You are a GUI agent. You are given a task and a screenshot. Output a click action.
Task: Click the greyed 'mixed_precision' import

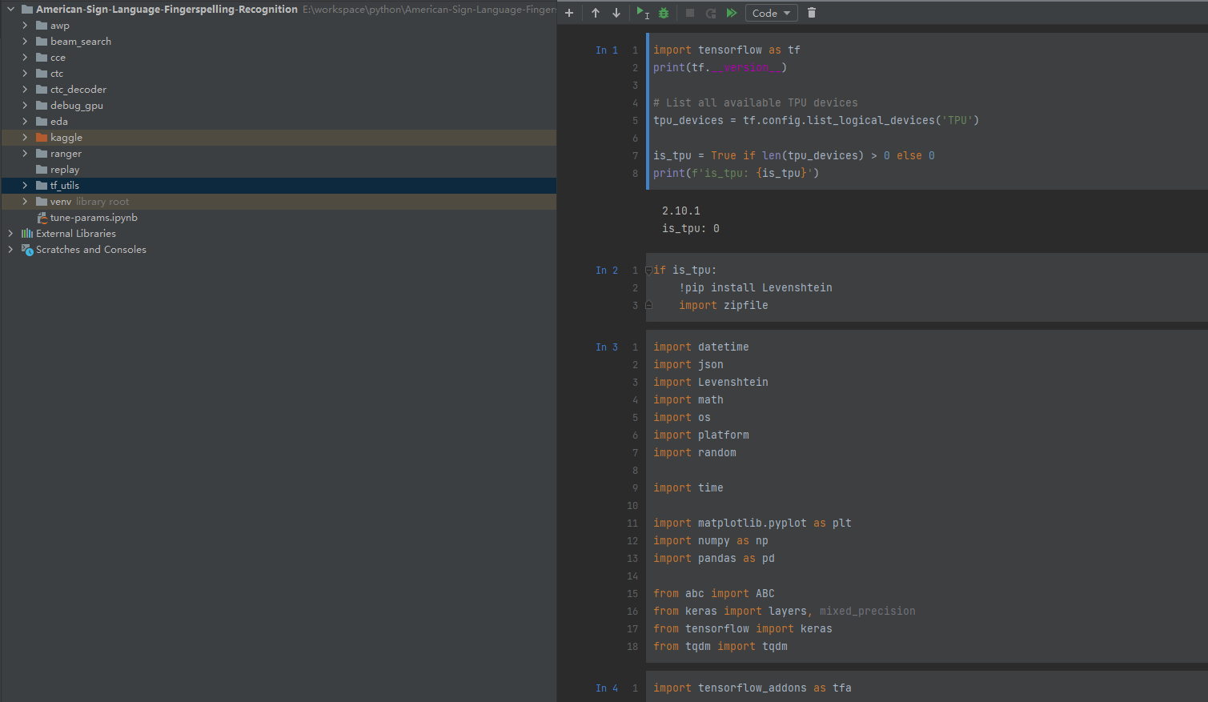867,612
